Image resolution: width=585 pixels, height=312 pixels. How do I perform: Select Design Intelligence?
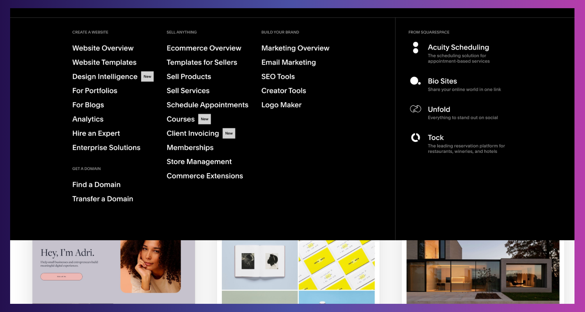(x=105, y=76)
